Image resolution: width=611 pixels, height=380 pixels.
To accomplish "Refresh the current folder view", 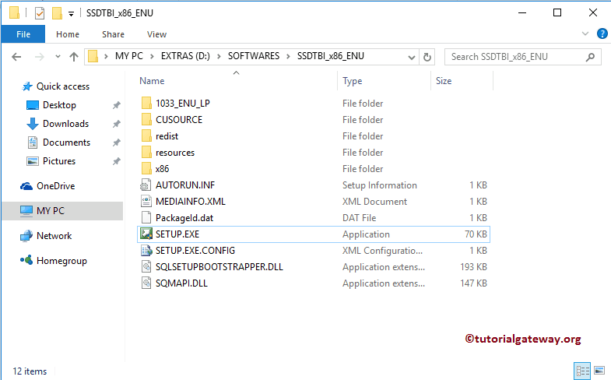I will 427,57.
